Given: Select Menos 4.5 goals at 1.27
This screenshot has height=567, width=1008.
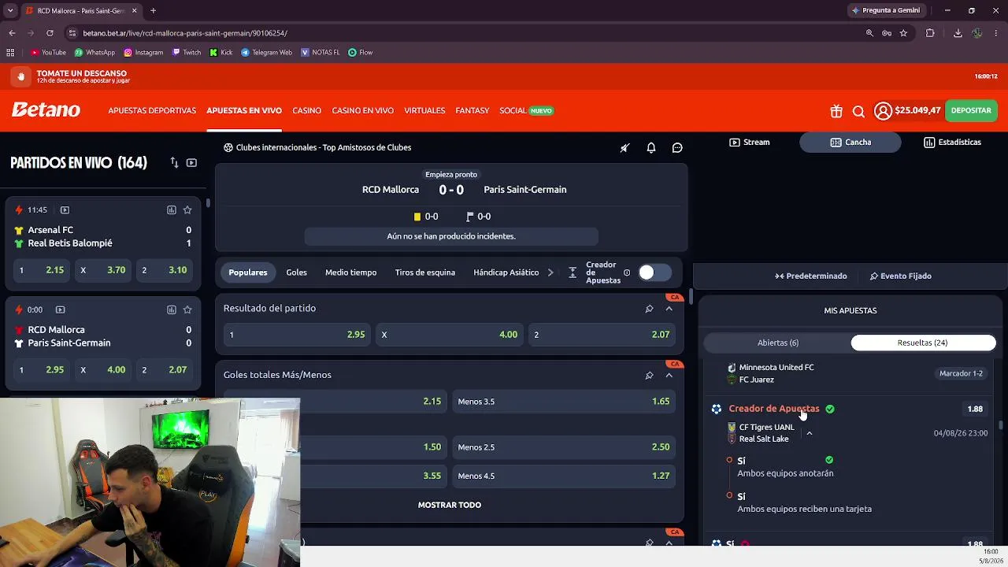Looking at the screenshot, I should (564, 476).
